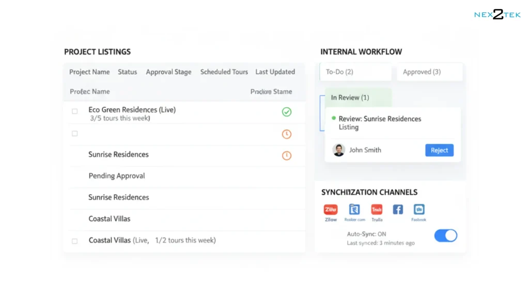Click the Facebook channel icon
Image resolution: width=529 pixels, height=297 pixels.
[x=398, y=209]
